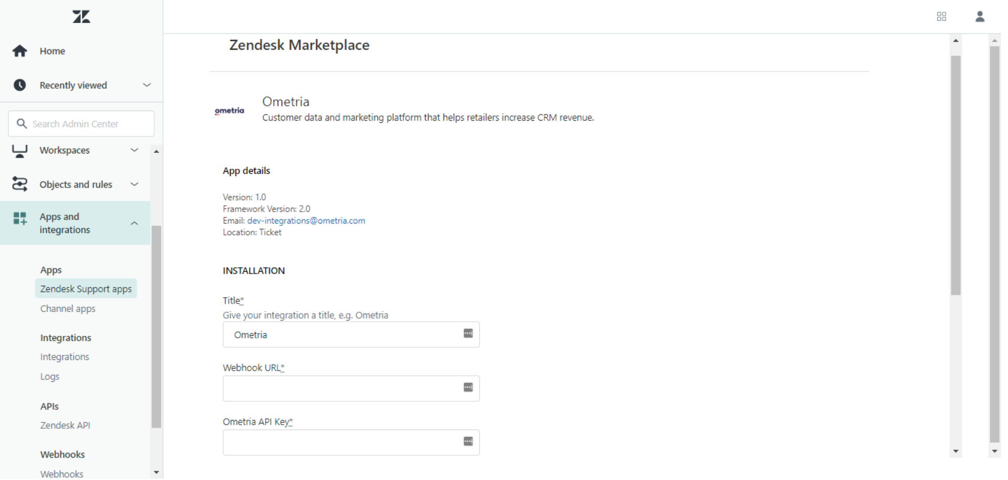Viewport: 1008px width, 480px height.
Task: Click sidebar scrollbar up arrow
Action: (156, 151)
